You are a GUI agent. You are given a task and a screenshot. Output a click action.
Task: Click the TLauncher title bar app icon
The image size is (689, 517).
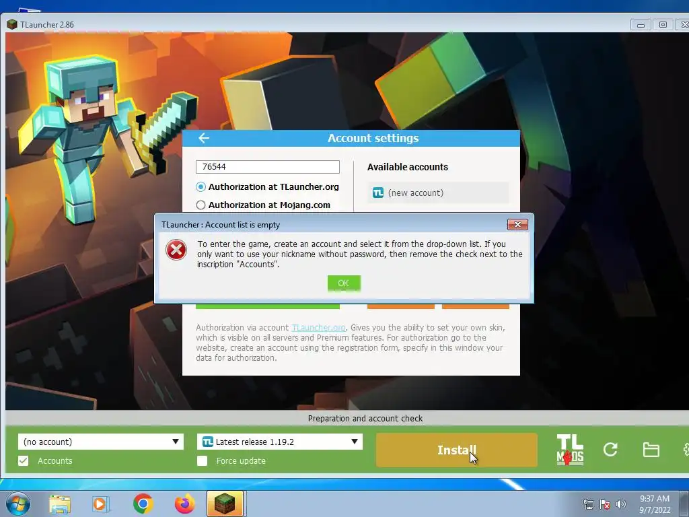12,25
